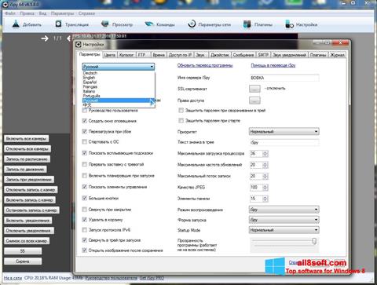The width and height of the screenshot is (377, 285).
Task: Choose Deutsch in language list
Action: (x=119, y=73)
